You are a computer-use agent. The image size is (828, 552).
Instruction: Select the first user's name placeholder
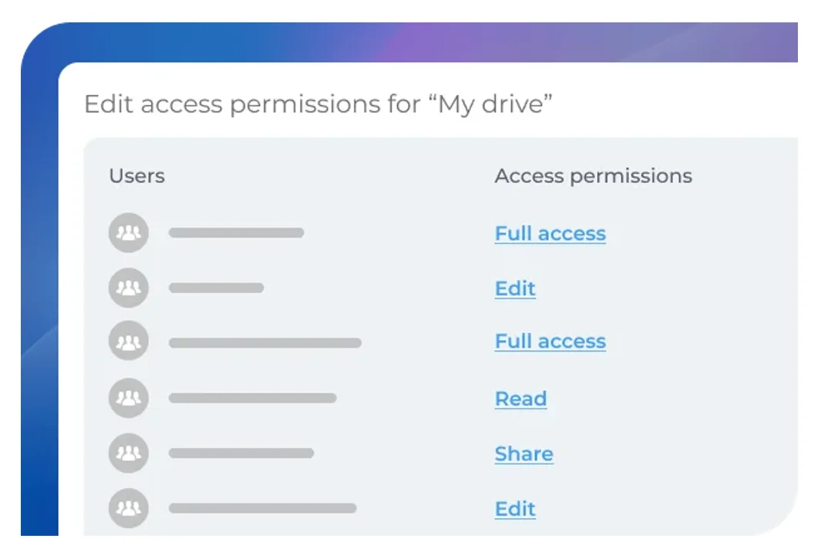[x=236, y=233]
